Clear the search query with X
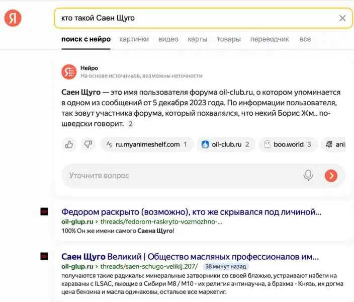The image size is (354, 302). click(342, 18)
